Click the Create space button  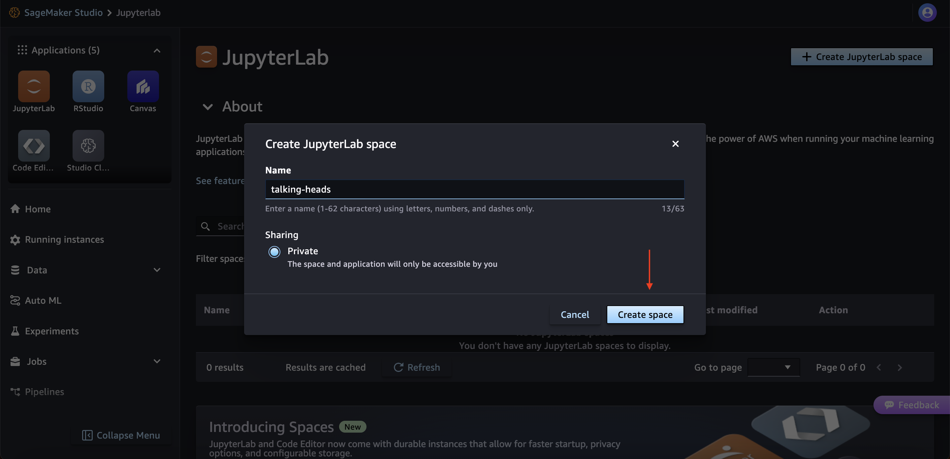coord(645,315)
